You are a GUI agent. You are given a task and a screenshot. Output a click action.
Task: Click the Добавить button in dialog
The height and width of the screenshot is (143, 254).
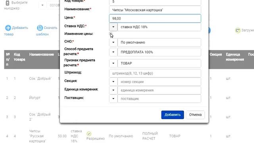(x=173, y=115)
